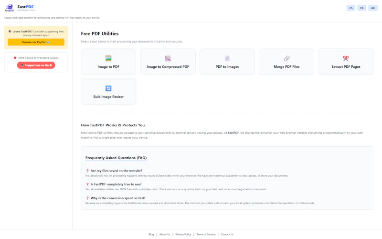Open the Contact Us footer link
This screenshot has width=382, height=239.
[x=227, y=234]
